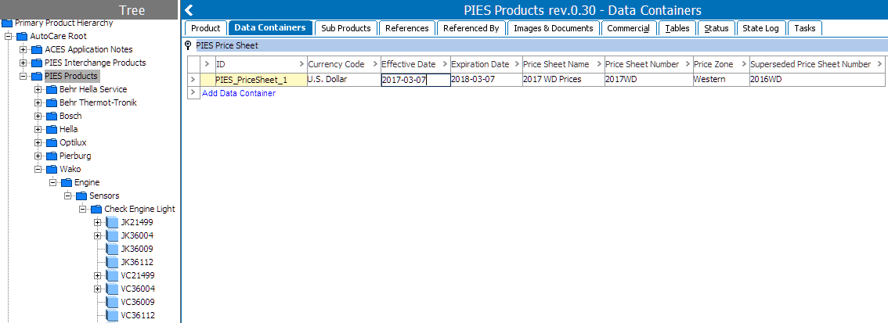This screenshot has height=323, width=888.
Task: Click the Check Engine Light folder icon
Action: [96, 210]
